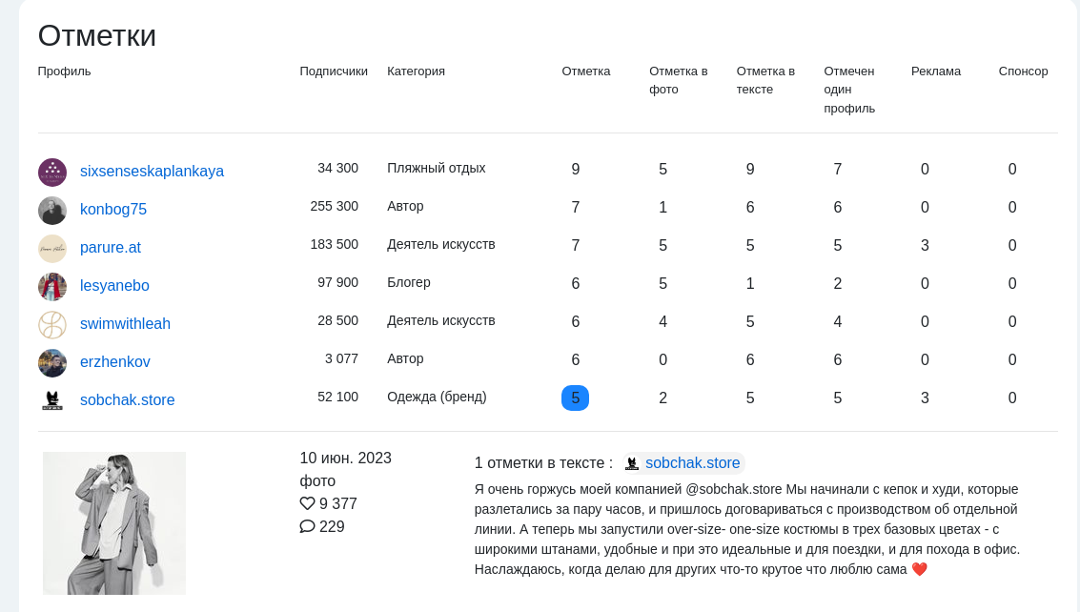
Task: Sort by Отмечен один профиль header
Action: pyautogui.click(x=849, y=90)
